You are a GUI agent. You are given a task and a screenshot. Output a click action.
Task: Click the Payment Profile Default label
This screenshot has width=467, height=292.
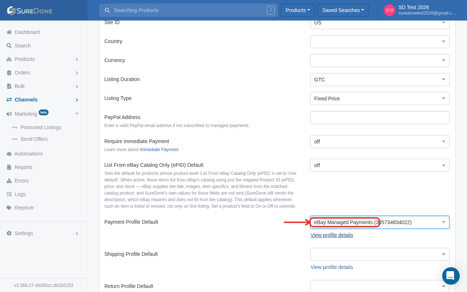pos(131,222)
